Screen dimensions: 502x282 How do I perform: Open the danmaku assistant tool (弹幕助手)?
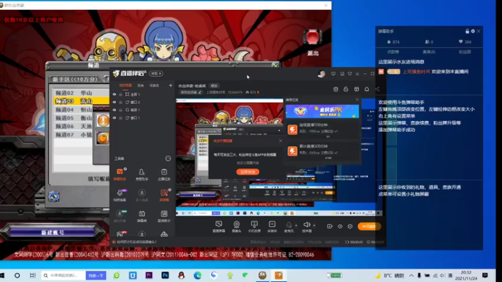pos(120,174)
